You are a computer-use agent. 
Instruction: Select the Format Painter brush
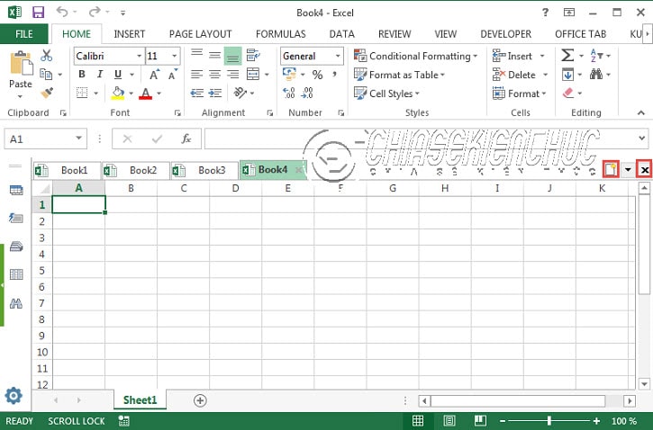pos(47,93)
